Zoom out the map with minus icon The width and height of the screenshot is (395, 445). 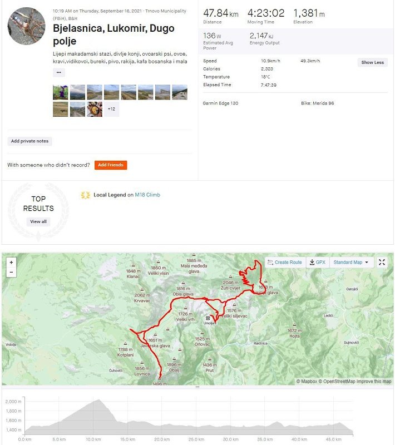click(11, 272)
